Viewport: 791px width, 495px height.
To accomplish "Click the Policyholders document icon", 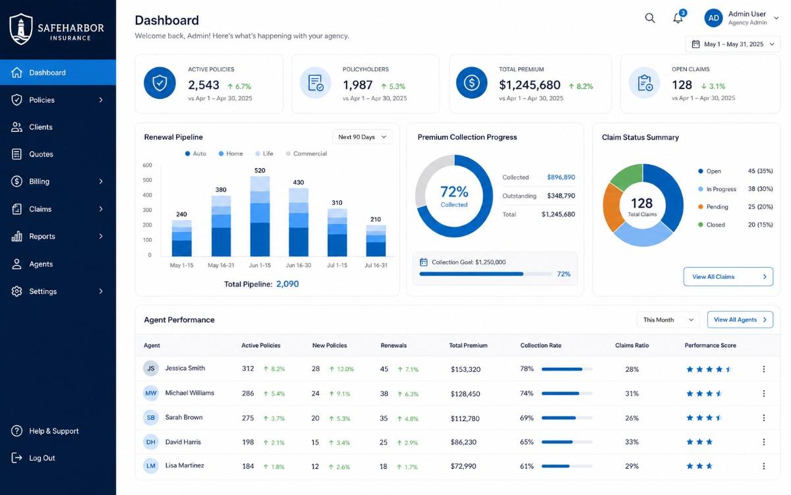I will pos(315,83).
